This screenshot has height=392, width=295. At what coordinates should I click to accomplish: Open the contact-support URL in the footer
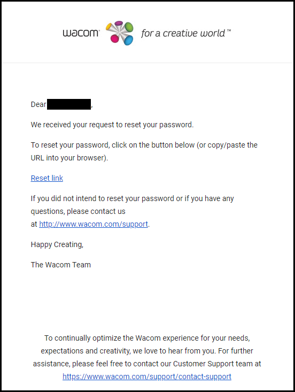(147, 376)
